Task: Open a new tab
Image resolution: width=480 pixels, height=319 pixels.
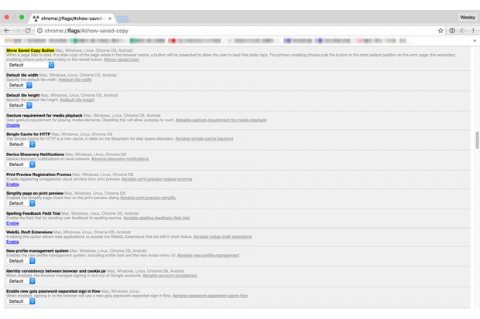Action: pos(123,18)
